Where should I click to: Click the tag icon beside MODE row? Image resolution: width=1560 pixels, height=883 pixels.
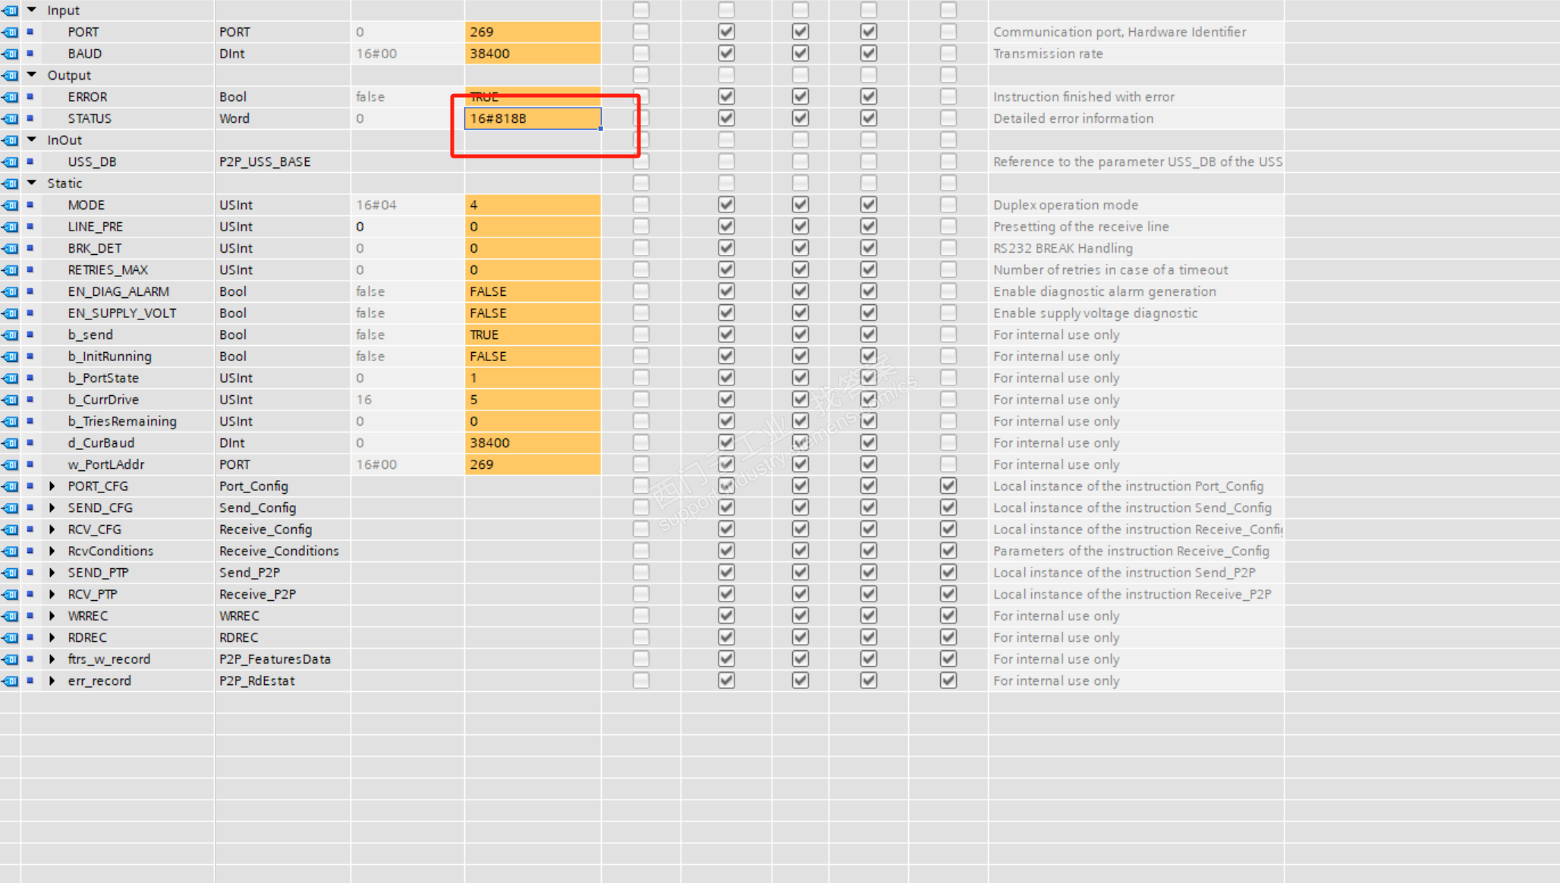(10, 205)
